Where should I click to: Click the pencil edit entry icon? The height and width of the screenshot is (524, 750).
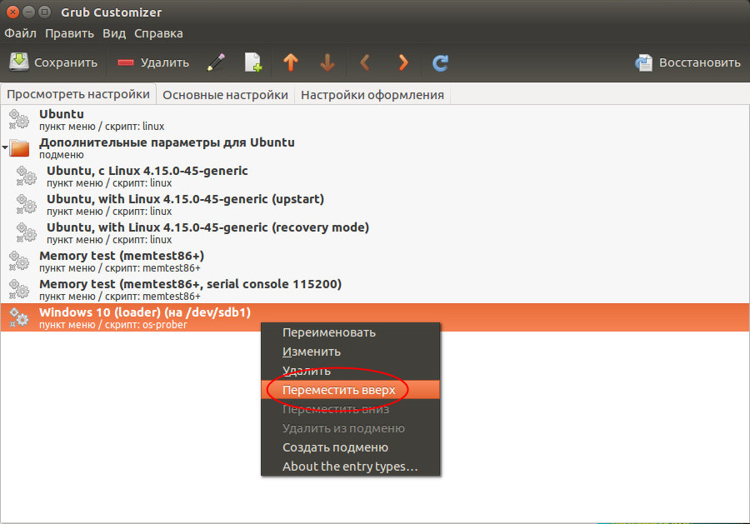click(216, 62)
